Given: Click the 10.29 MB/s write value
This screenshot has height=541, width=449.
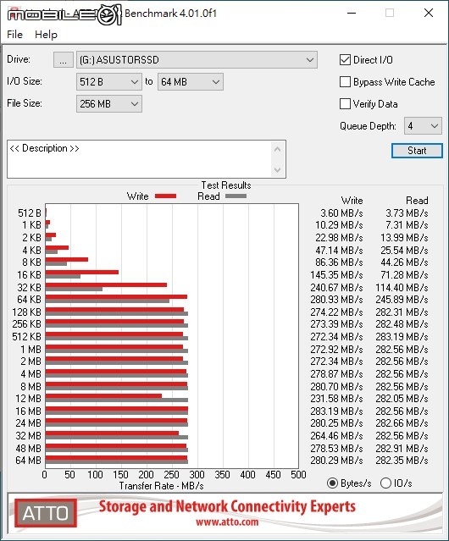Looking at the screenshot, I should [339, 225].
